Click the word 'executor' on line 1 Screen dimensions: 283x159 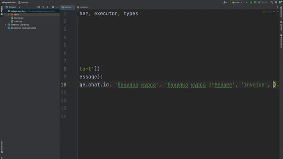coord(106,14)
